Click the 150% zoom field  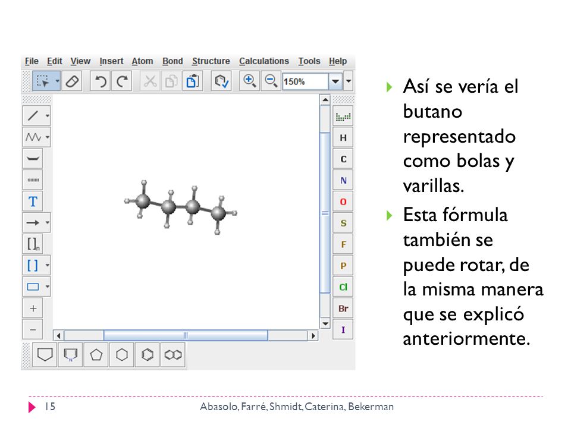(305, 81)
